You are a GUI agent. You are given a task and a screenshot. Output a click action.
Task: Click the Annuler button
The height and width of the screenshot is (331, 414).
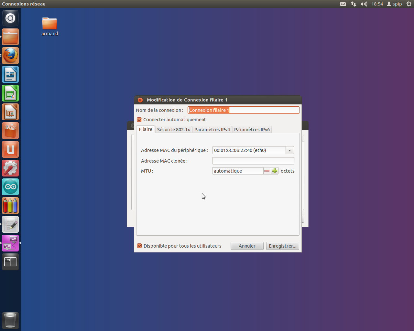[x=247, y=246]
